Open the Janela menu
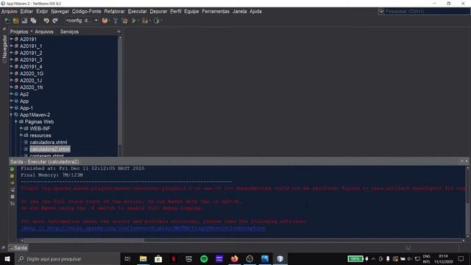This screenshot has height=265, width=471. pyautogui.click(x=239, y=12)
